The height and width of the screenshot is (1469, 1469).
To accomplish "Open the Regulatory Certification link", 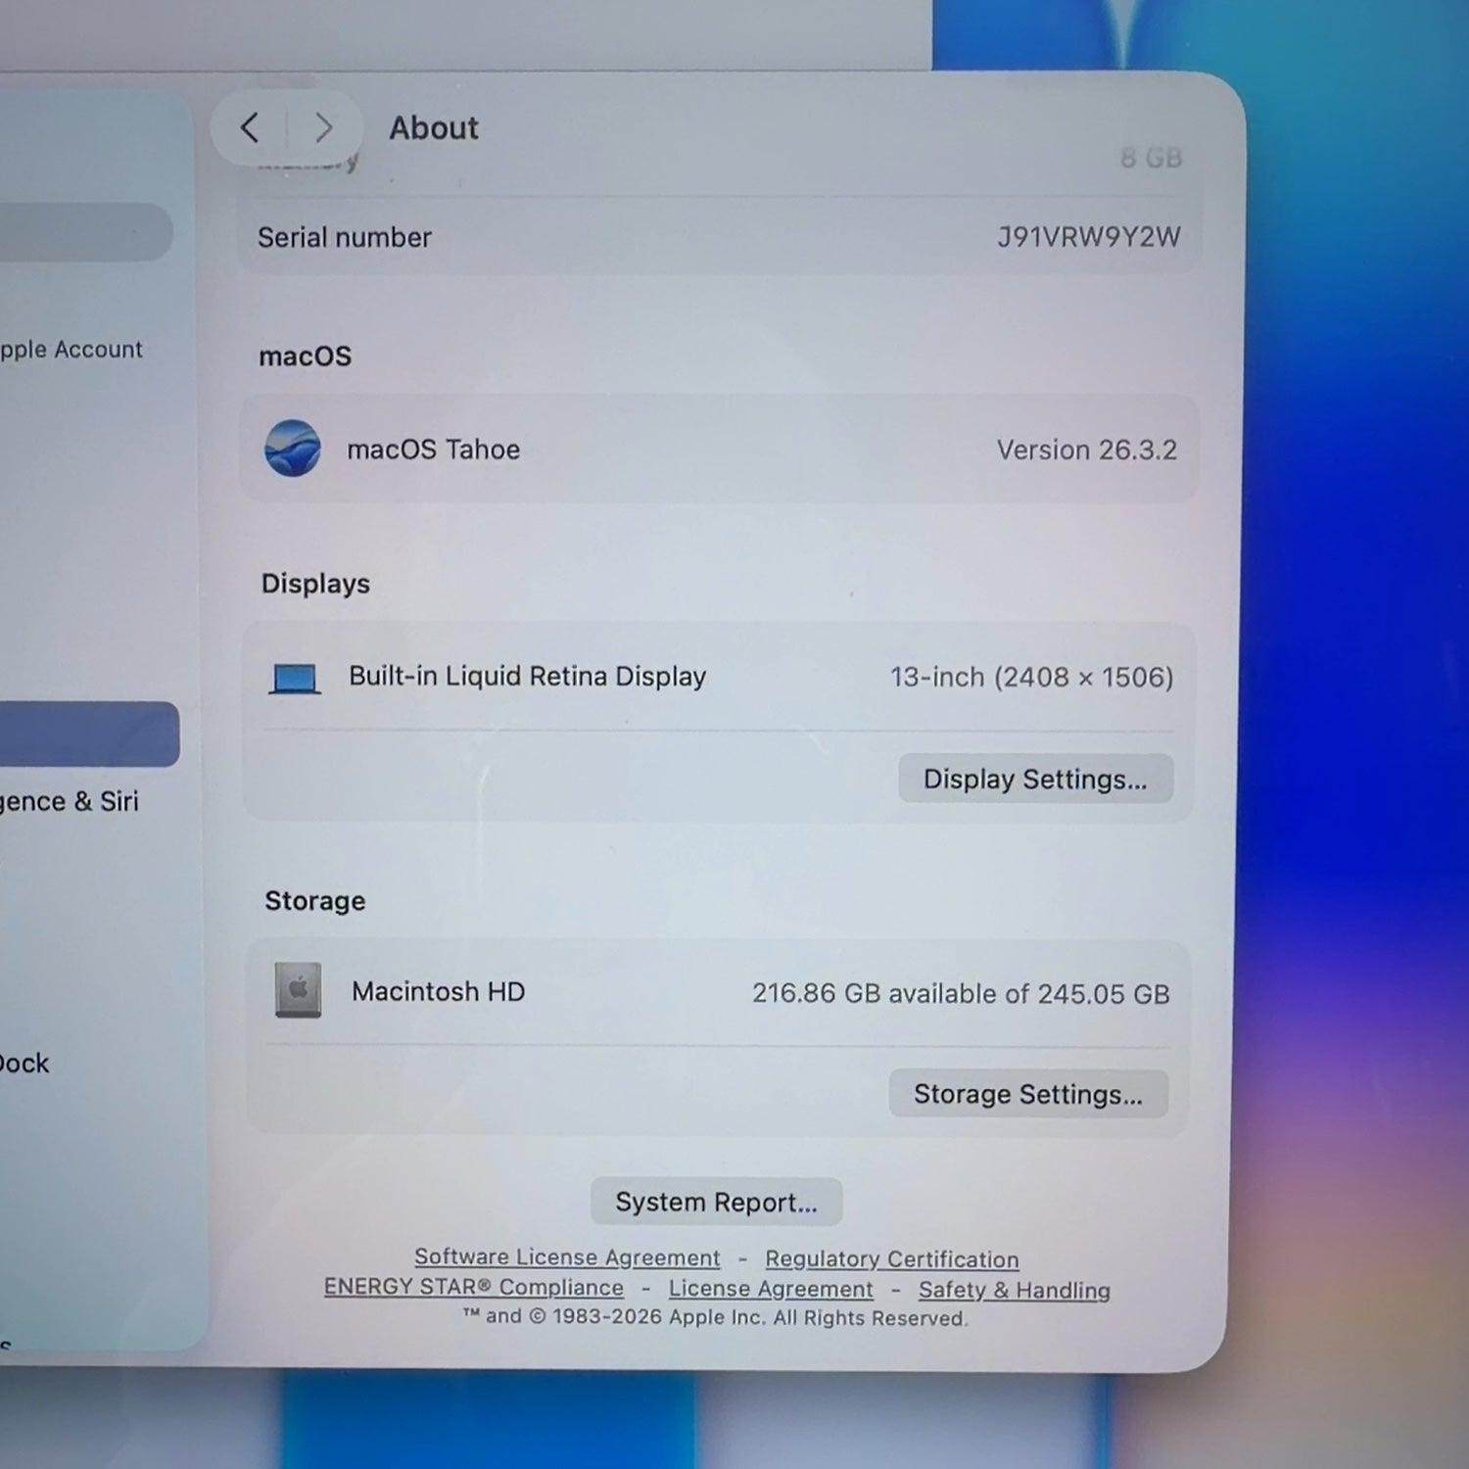I will click(891, 1258).
